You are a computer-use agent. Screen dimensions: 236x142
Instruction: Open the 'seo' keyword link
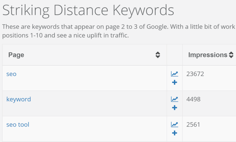pos(11,74)
